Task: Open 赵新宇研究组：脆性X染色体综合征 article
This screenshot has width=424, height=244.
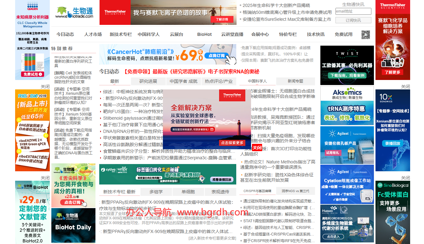Action: pyautogui.click(x=277, y=177)
